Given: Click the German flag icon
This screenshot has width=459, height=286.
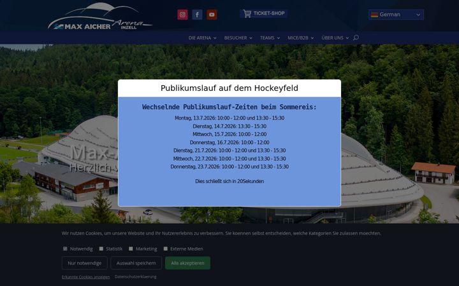Looking at the screenshot, I should pyautogui.click(x=374, y=15).
